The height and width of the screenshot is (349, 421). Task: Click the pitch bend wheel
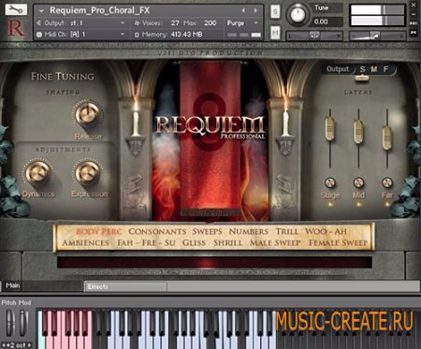(10, 324)
